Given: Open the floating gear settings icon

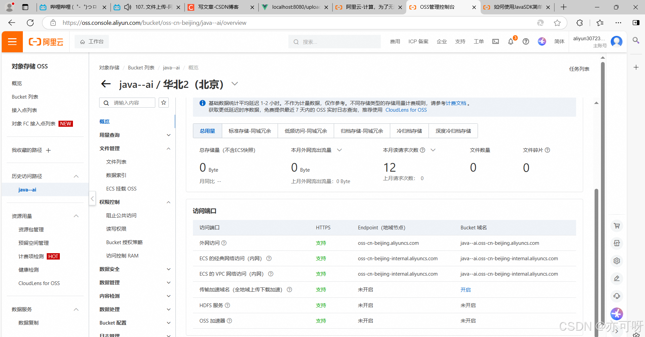Looking at the screenshot, I should 617,261.
